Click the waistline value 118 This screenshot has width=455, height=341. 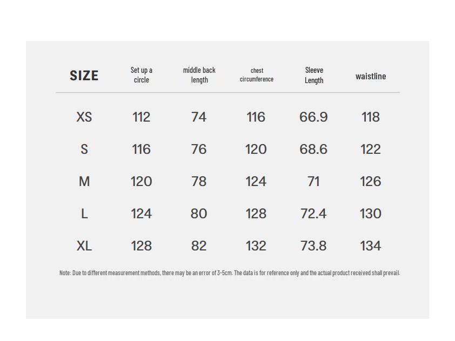click(x=371, y=117)
